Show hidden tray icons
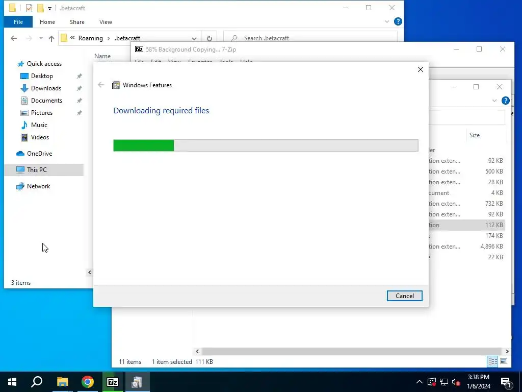 click(x=420, y=382)
